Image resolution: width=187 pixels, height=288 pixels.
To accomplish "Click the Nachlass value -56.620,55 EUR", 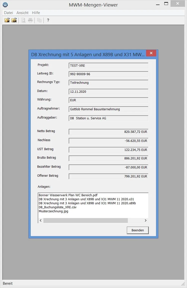I will pos(109,141).
